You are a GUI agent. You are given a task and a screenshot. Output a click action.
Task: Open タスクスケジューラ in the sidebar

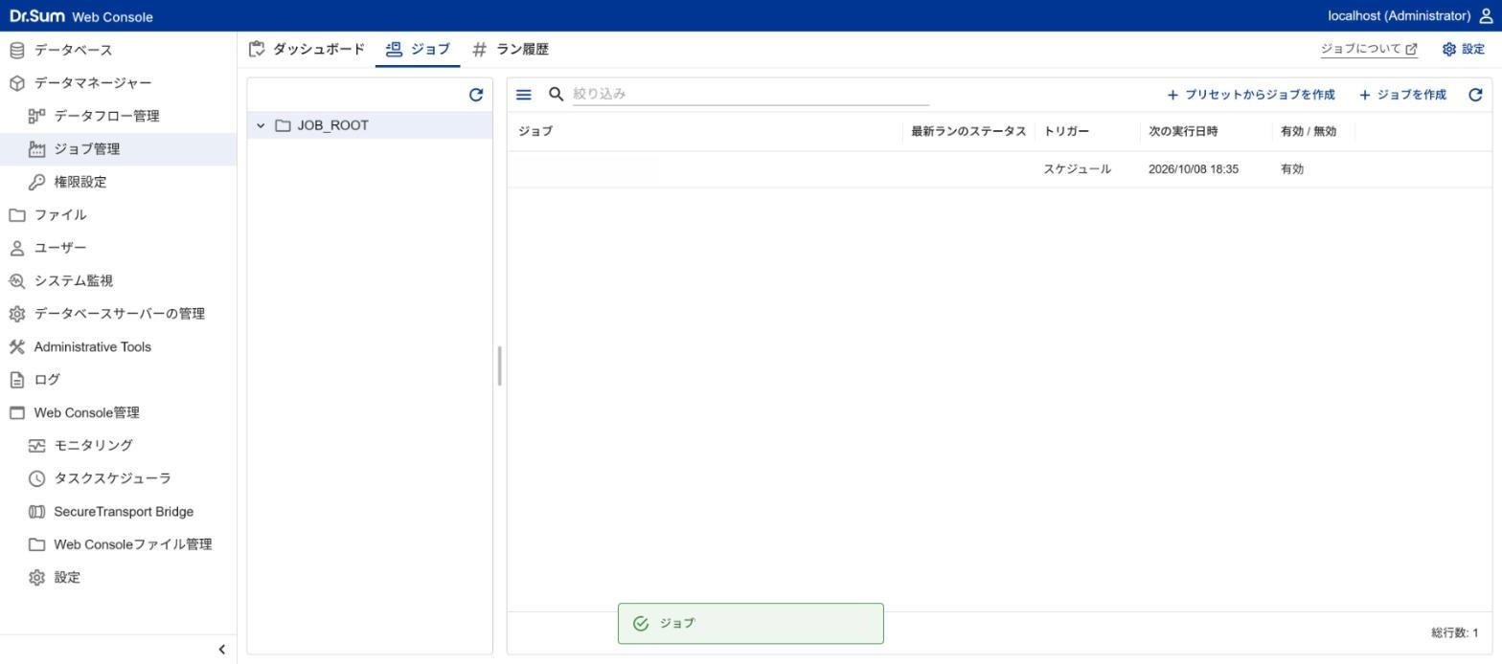click(118, 478)
